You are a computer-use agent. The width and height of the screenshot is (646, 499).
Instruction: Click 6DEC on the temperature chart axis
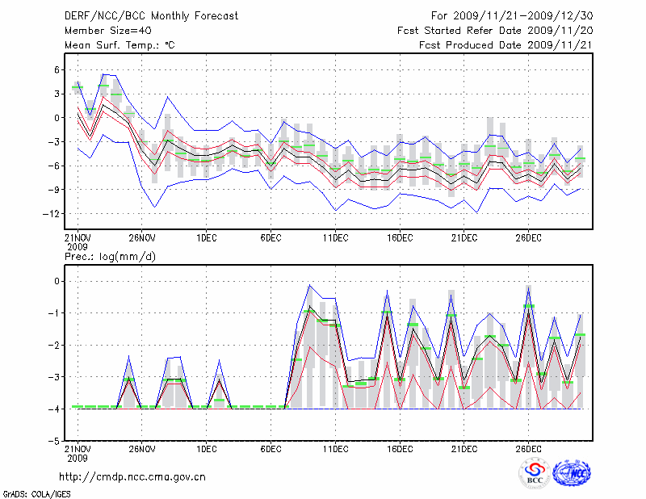point(271,238)
